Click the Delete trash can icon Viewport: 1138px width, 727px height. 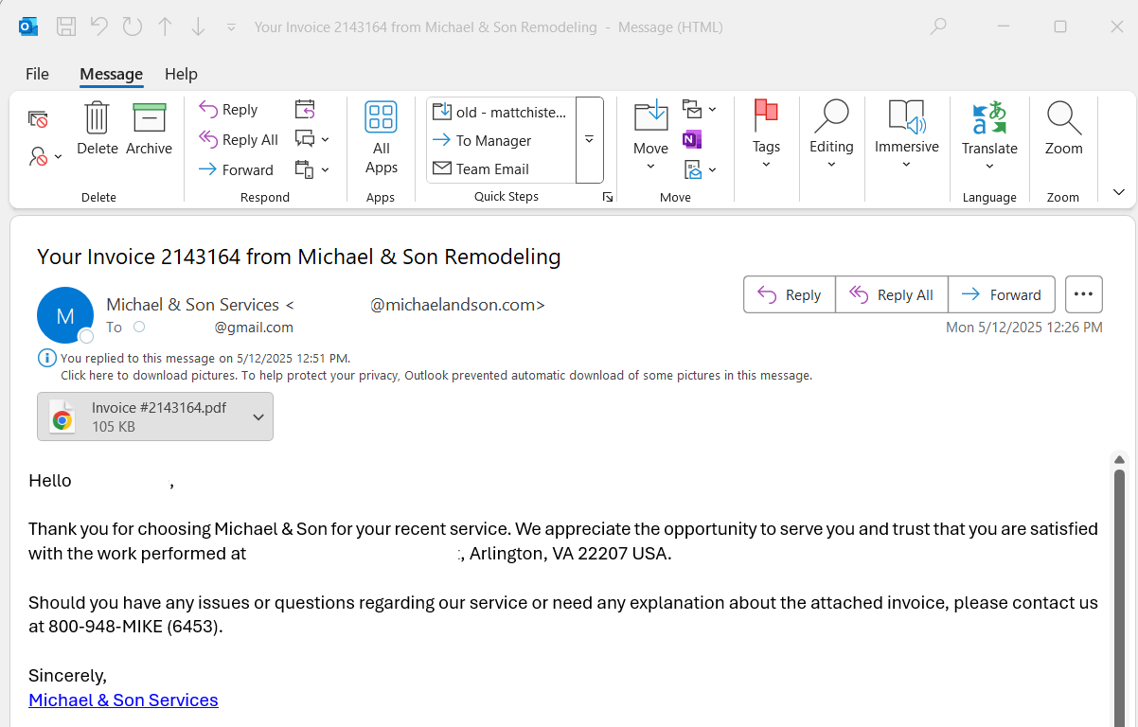(x=97, y=119)
